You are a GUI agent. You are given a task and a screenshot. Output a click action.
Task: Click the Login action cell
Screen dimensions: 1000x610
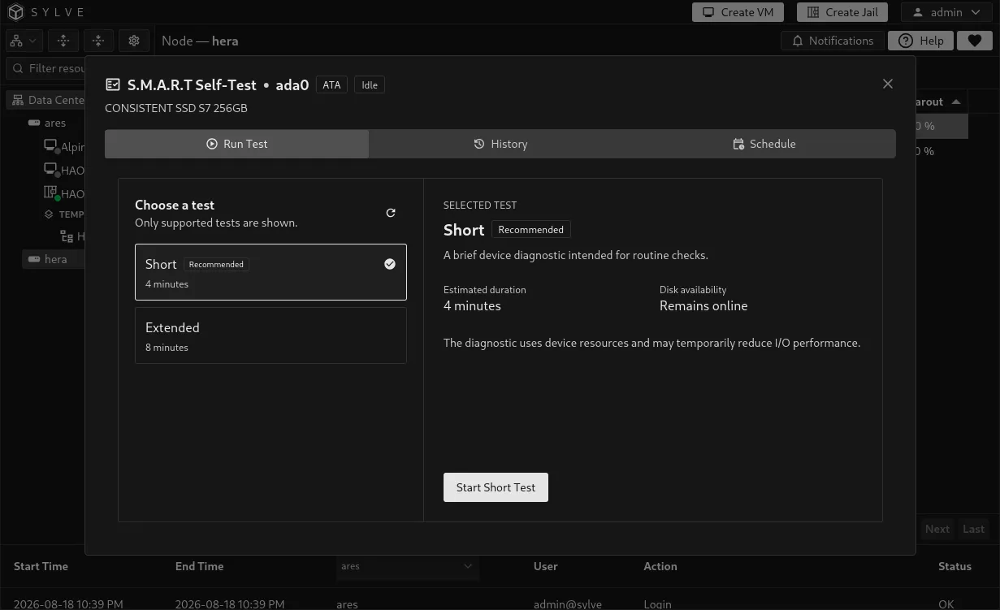(x=657, y=604)
